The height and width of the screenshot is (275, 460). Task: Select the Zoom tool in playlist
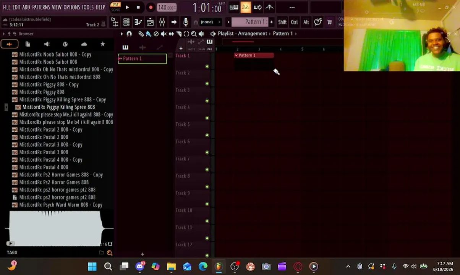pos(194,34)
